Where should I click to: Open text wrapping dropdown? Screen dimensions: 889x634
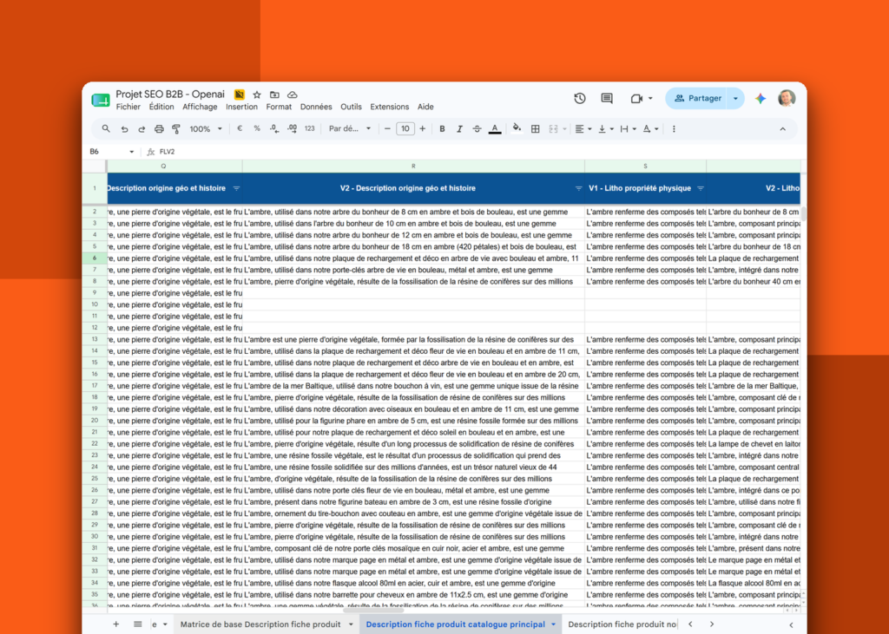[629, 128]
